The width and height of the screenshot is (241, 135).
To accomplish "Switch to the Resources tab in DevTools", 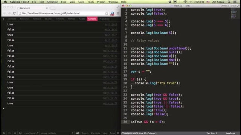I will point(24,19).
